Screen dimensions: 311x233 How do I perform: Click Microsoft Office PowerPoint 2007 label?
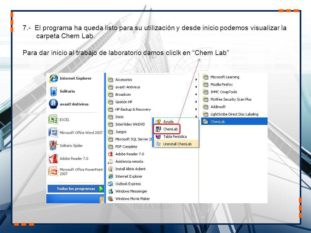81,172
